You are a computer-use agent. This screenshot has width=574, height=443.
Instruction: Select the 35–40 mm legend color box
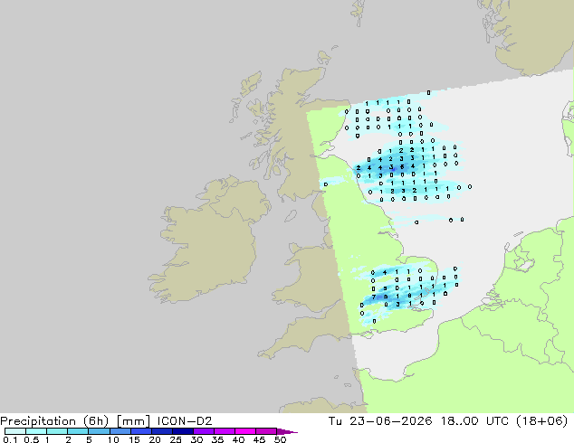(225, 431)
